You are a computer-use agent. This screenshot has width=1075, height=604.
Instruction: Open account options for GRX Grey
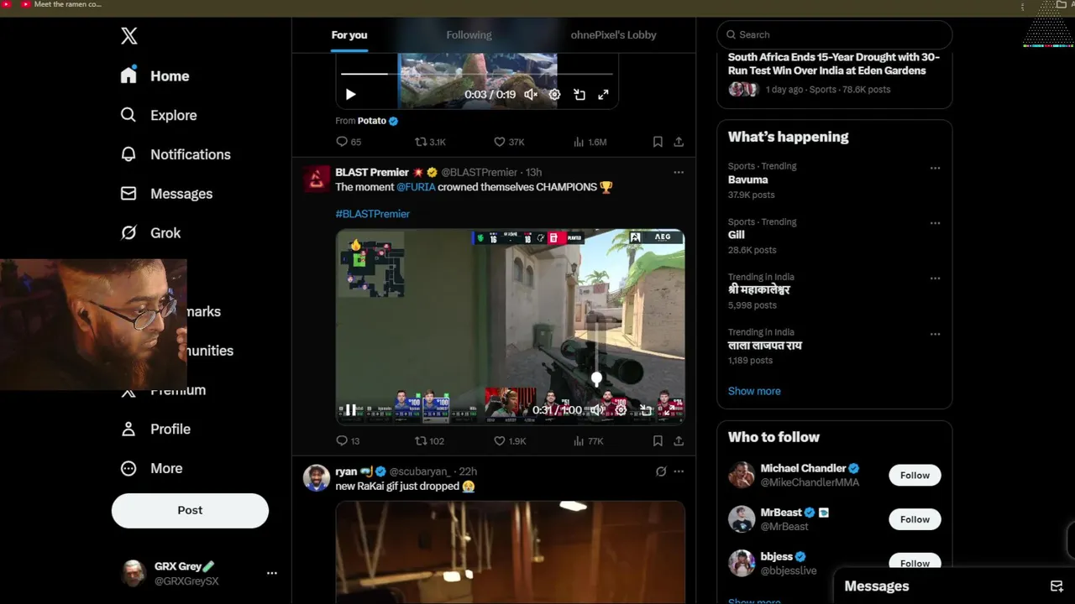(271, 573)
